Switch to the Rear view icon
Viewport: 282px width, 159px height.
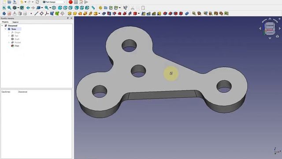(x=77, y=8)
